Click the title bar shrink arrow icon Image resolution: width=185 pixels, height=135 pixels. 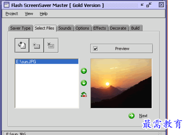(x=142, y=5)
